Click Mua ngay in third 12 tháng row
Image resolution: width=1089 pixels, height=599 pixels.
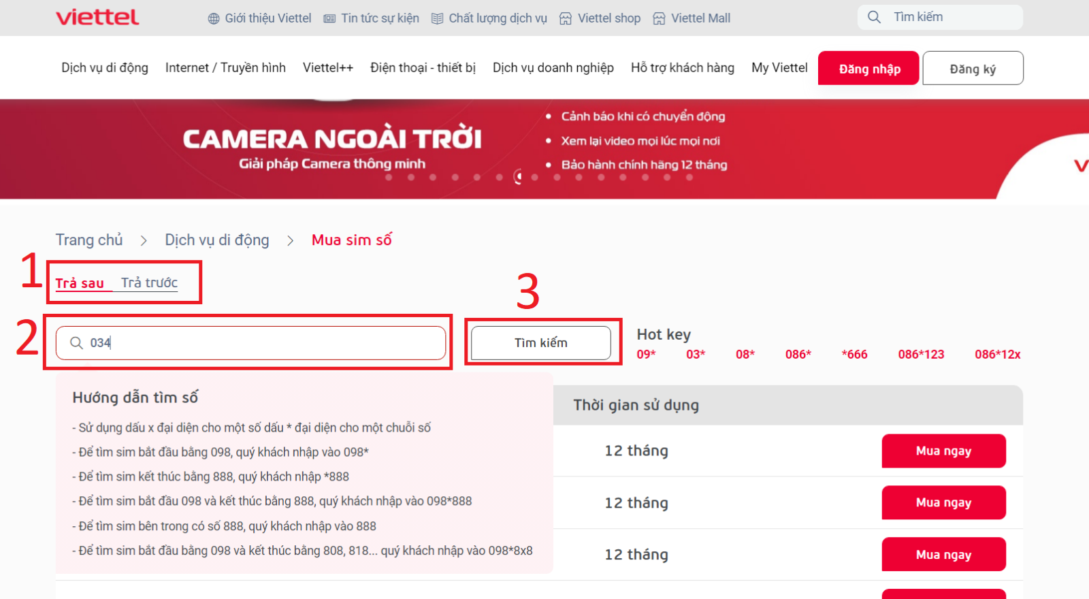click(943, 554)
